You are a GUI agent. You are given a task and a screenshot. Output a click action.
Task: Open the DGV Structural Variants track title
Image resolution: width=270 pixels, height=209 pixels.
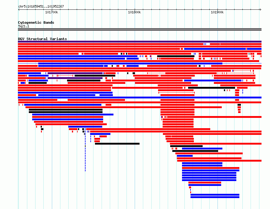[x=42, y=39]
